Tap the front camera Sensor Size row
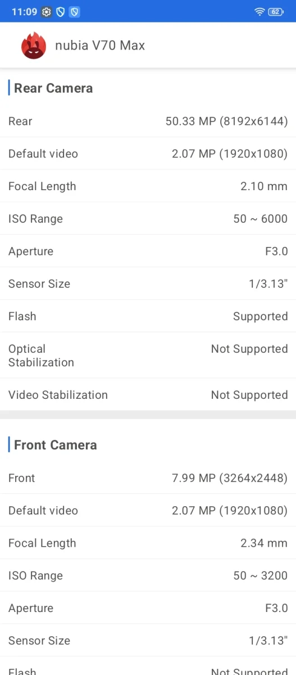The height and width of the screenshot is (675, 296). pos(148,640)
